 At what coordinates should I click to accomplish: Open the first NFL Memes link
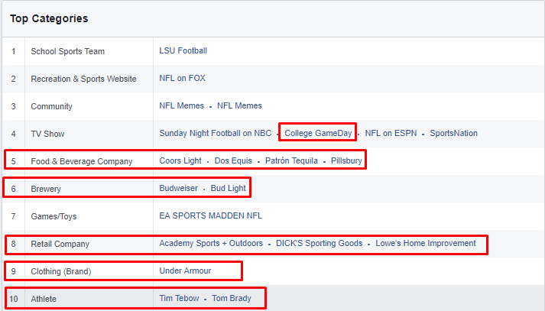pos(181,105)
